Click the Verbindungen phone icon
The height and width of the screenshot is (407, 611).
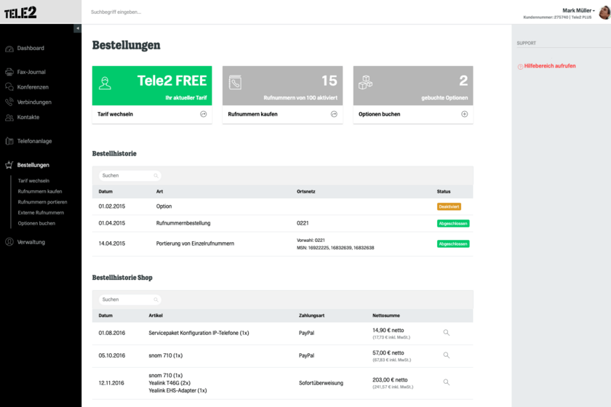[x=9, y=102]
